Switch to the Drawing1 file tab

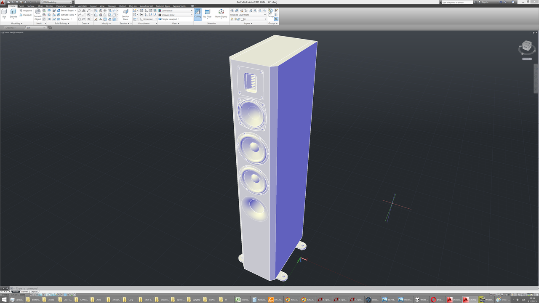pyautogui.click(x=11, y=27)
